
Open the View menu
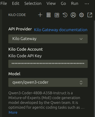pos(51,4)
